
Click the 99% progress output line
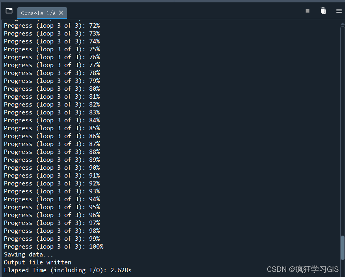click(52, 238)
